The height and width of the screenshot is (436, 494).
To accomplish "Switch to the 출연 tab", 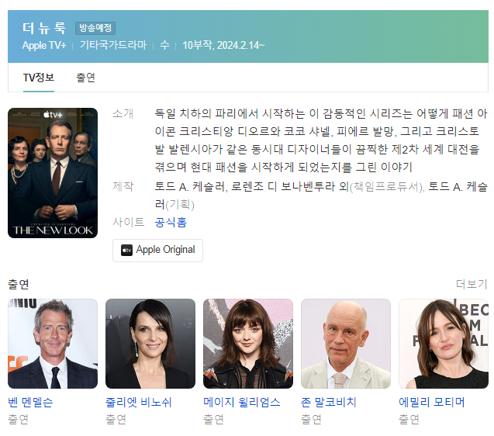I will (x=85, y=78).
